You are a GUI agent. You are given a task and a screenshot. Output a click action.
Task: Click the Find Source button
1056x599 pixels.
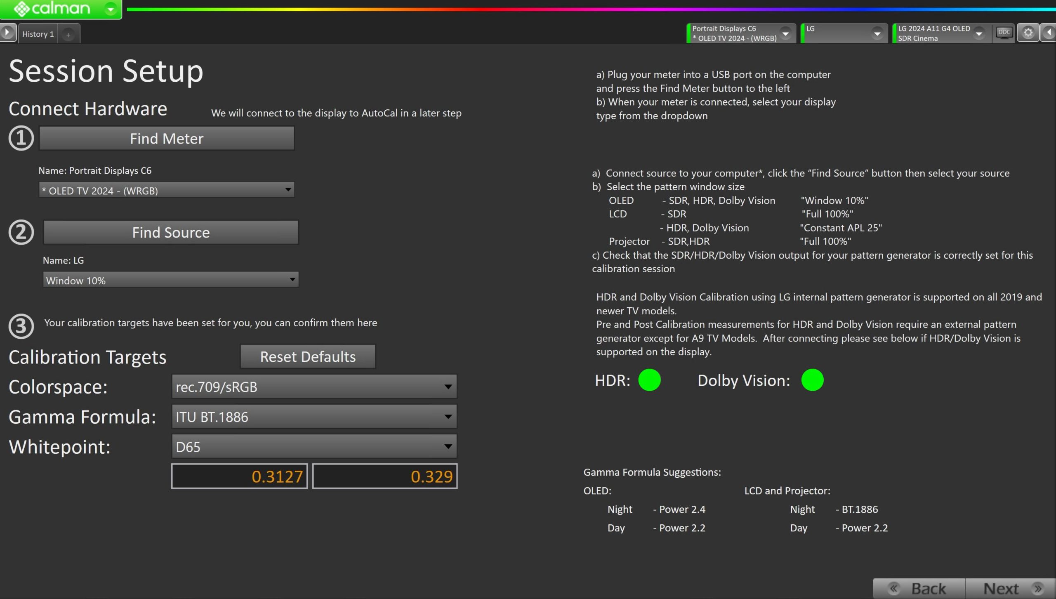[171, 232]
